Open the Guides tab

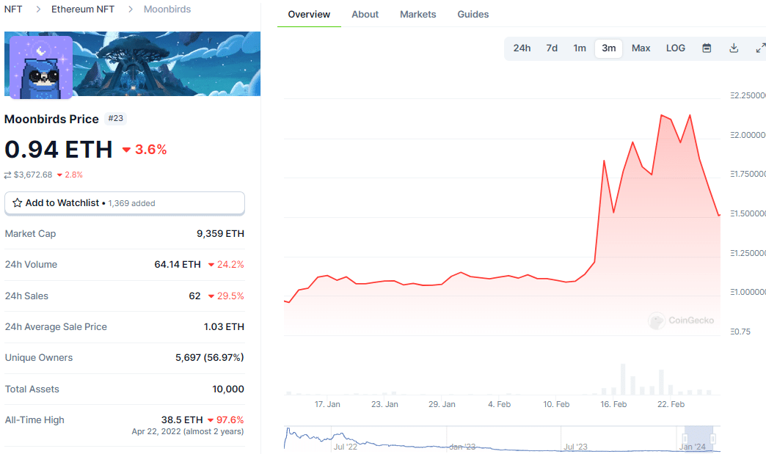(473, 14)
